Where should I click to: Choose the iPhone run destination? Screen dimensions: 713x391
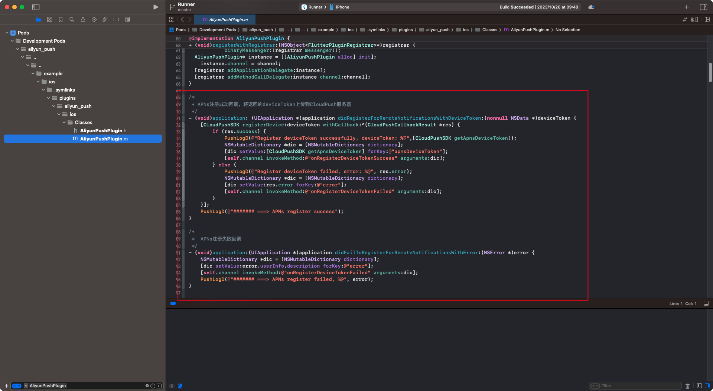[x=339, y=7]
